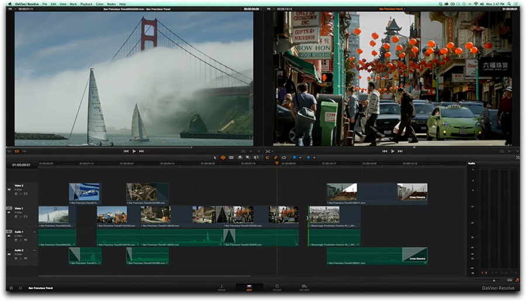Click the Edit page tab
This screenshot has width=526, height=301.
click(249, 288)
